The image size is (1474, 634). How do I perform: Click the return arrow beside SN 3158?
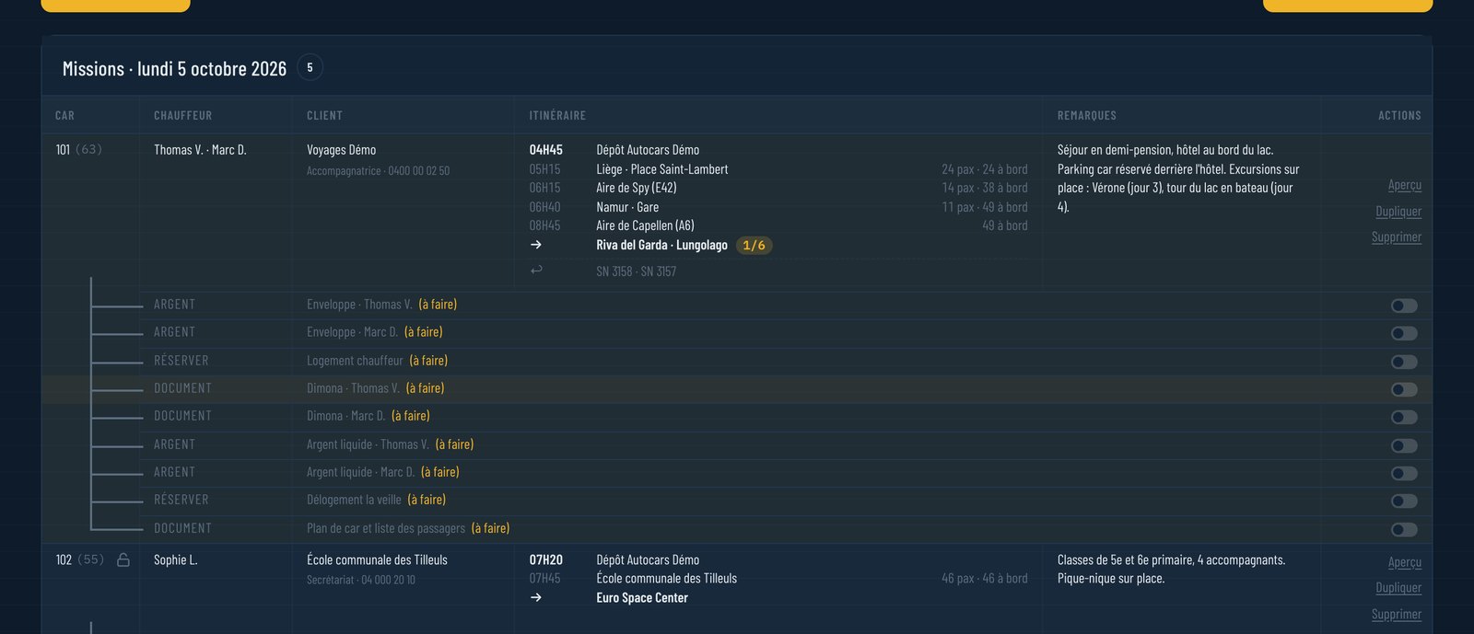pos(536,271)
